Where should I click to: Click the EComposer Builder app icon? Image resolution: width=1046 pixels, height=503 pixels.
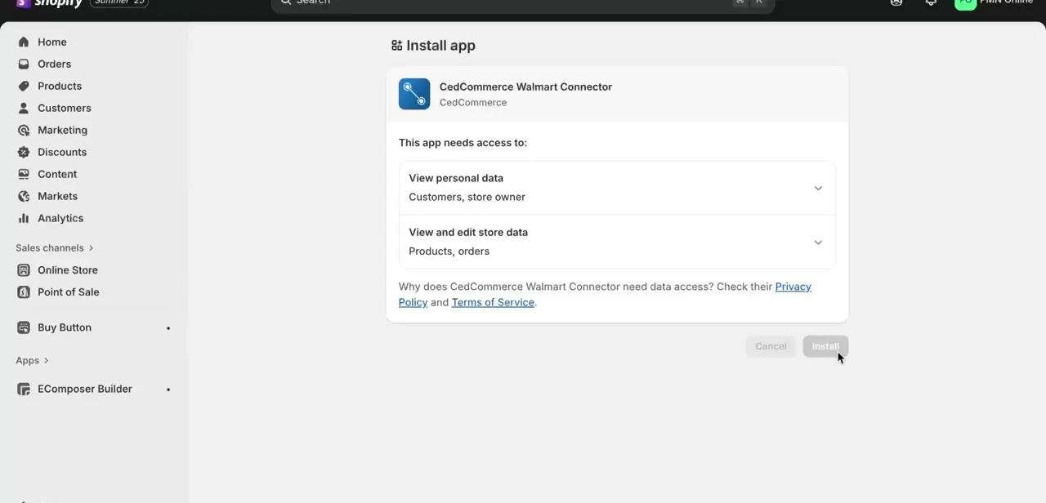24,389
